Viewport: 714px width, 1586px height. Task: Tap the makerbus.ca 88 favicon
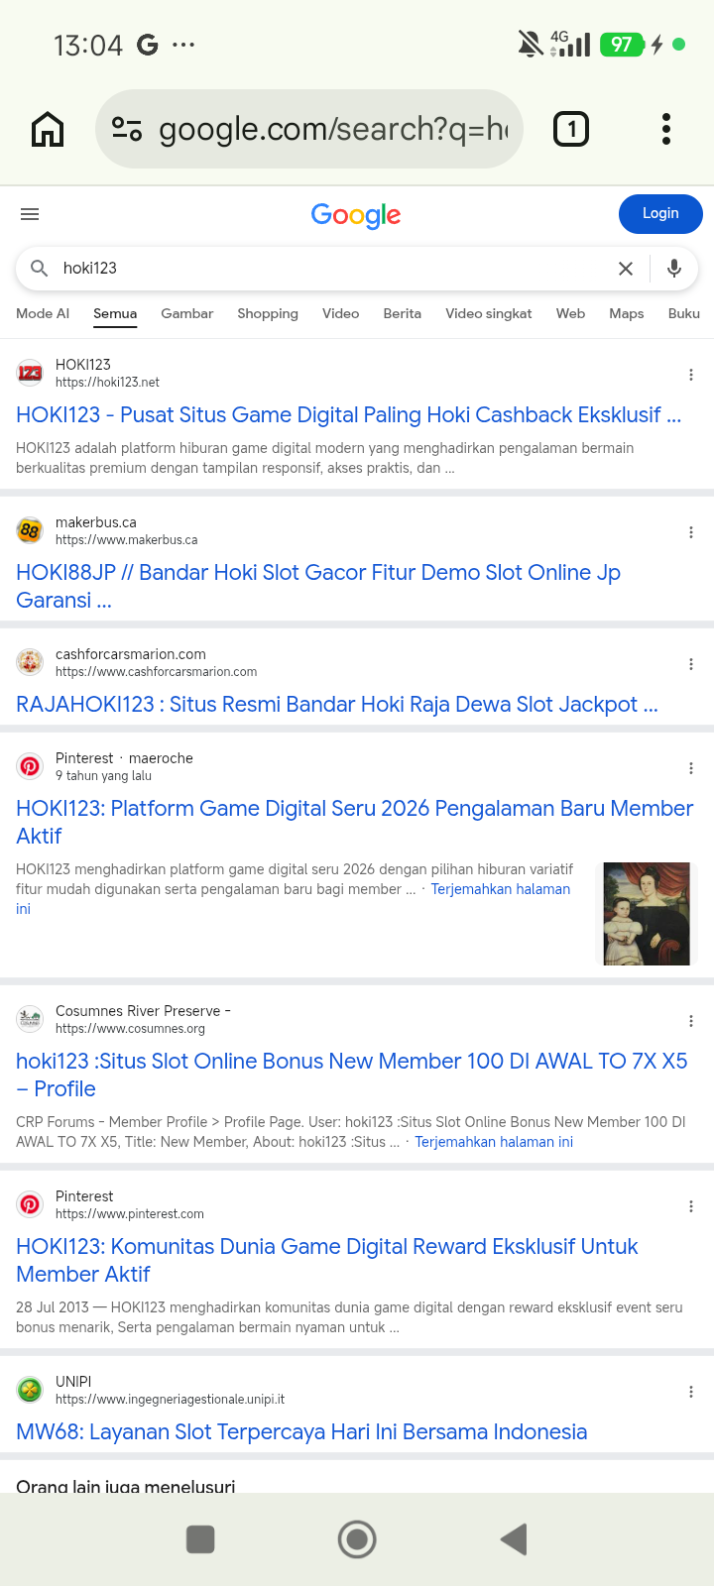[x=30, y=530]
